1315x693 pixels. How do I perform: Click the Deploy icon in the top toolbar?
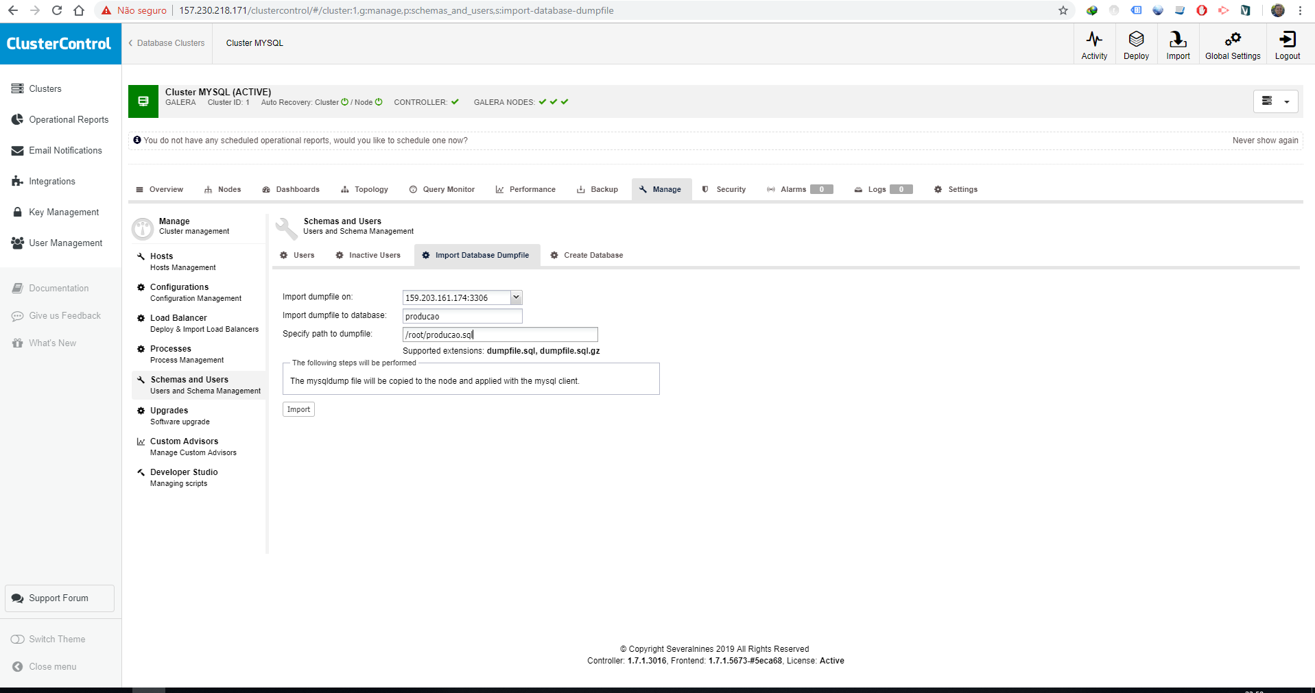1136,43
